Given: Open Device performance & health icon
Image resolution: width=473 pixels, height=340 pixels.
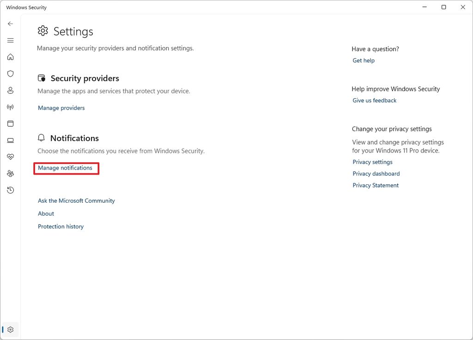Looking at the screenshot, I should pos(10,157).
